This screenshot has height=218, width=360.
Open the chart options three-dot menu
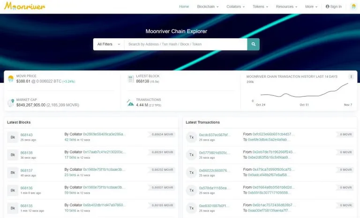tap(351, 77)
